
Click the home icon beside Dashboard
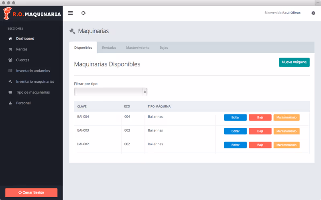point(10,38)
